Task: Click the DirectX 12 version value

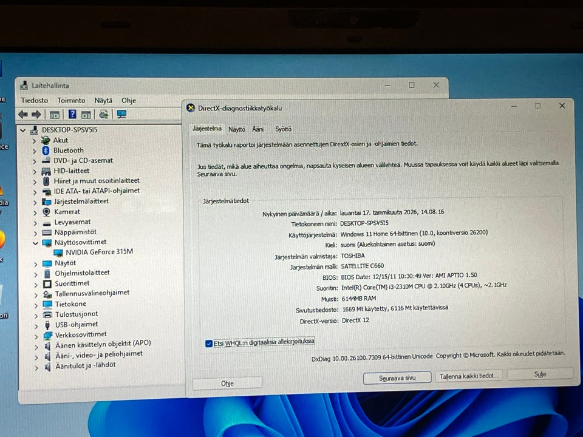Action: tap(355, 320)
